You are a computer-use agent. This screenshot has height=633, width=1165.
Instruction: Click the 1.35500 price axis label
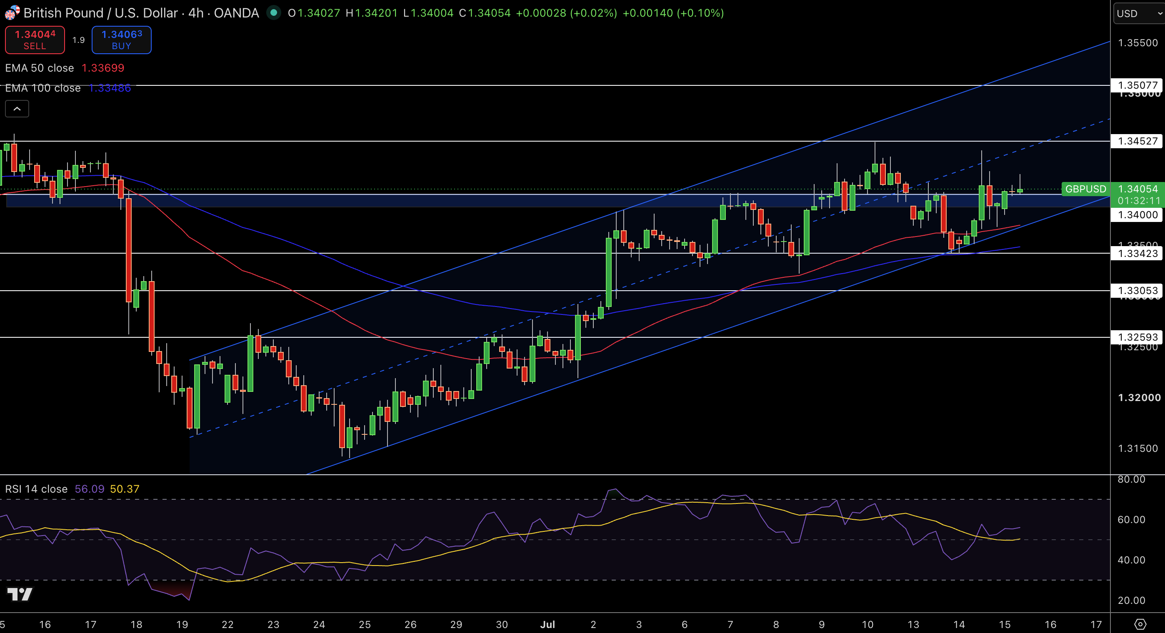point(1137,42)
